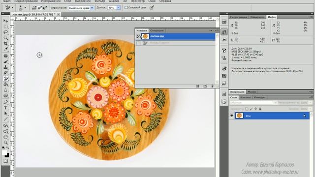The height and width of the screenshot is (177, 315).
Task: Select the 3D Rotate tool
Action: (5, 126)
